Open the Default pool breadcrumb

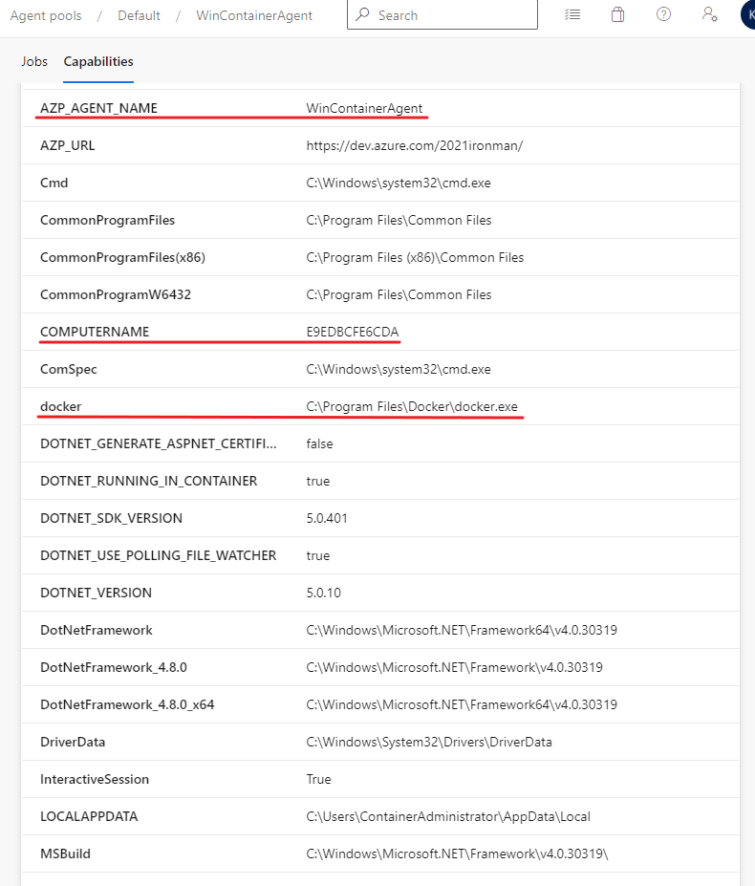pos(139,16)
